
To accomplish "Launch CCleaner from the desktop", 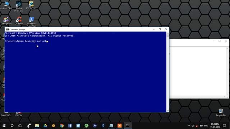I will tap(19, 21).
